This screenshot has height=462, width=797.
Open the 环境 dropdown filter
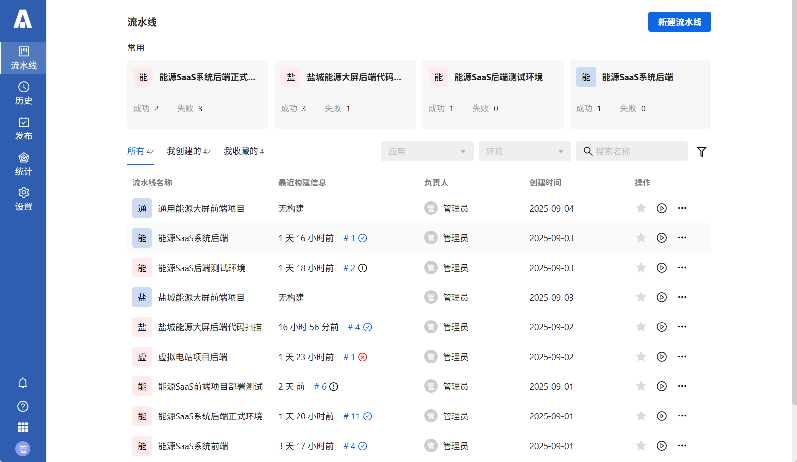524,151
